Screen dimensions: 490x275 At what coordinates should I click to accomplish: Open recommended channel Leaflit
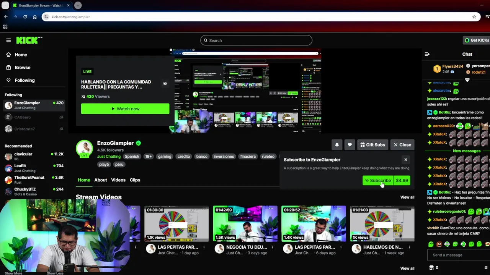34,168
